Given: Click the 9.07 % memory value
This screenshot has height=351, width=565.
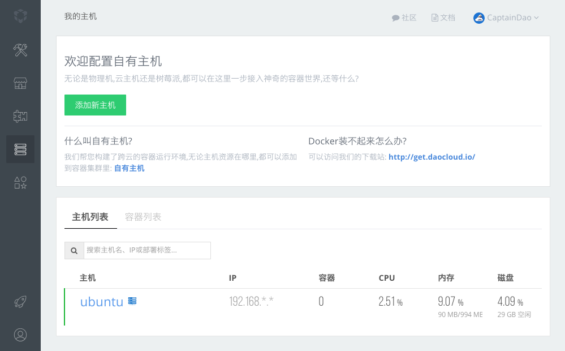Looking at the screenshot, I should pos(451,301).
